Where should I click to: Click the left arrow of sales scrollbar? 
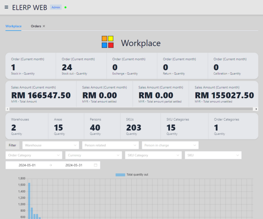(7, 109)
